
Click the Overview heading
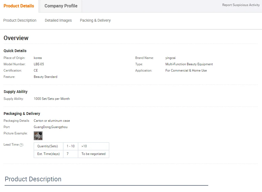point(16,38)
